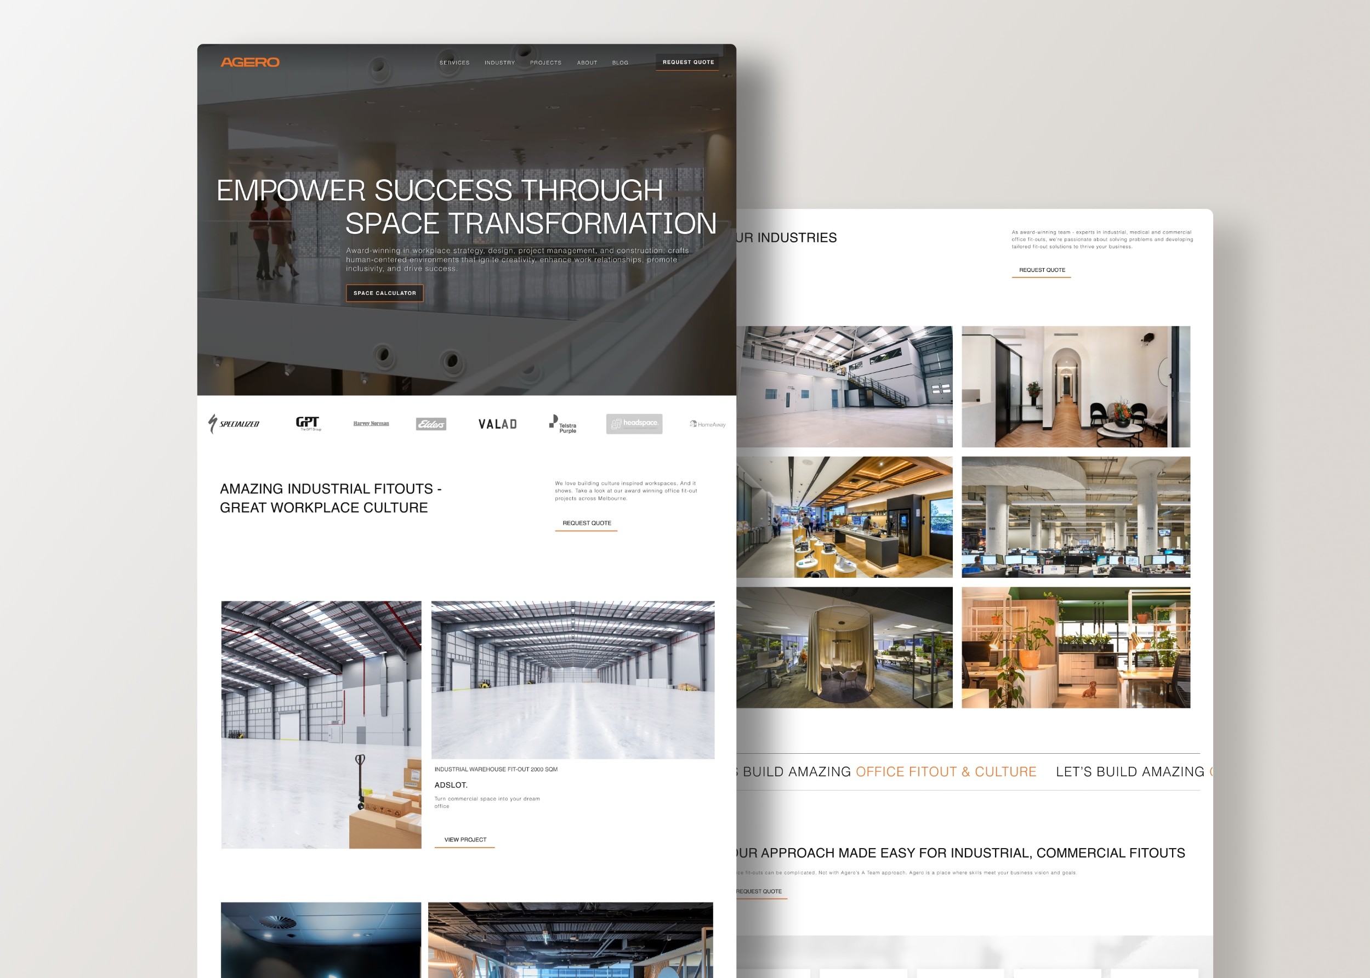The image size is (1370, 978).
Task: Select the PROJECTS navigation tab
Action: (545, 61)
